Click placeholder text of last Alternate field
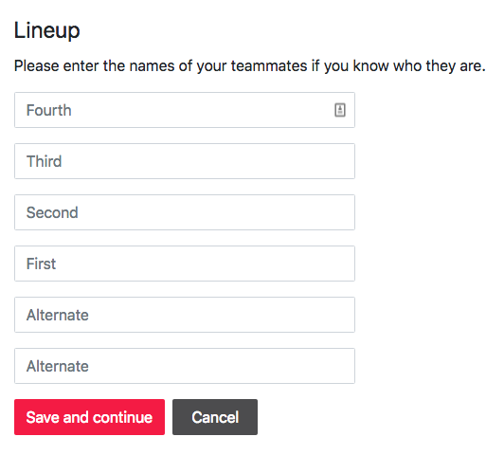Viewport: 504px width, 455px height. tap(58, 366)
